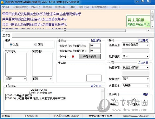Click the disabled field under 账号 选择范围
Image resolution: width=155 pixels, height=119 pixels.
[136, 50]
